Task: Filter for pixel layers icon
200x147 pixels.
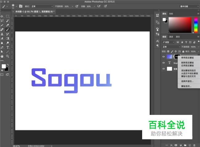Action: (178, 42)
